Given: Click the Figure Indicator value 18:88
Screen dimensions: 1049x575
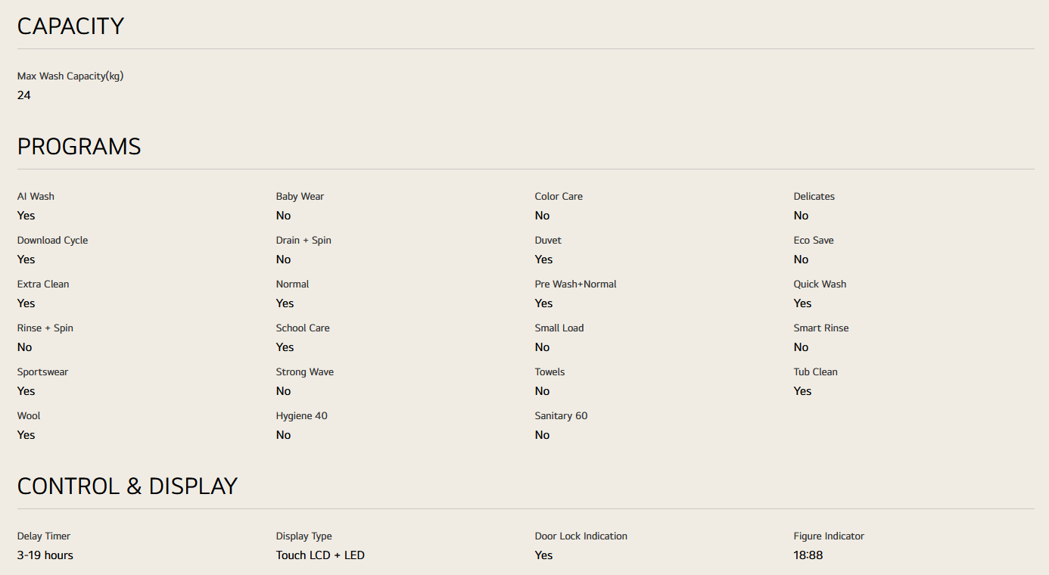Looking at the screenshot, I should 808,555.
